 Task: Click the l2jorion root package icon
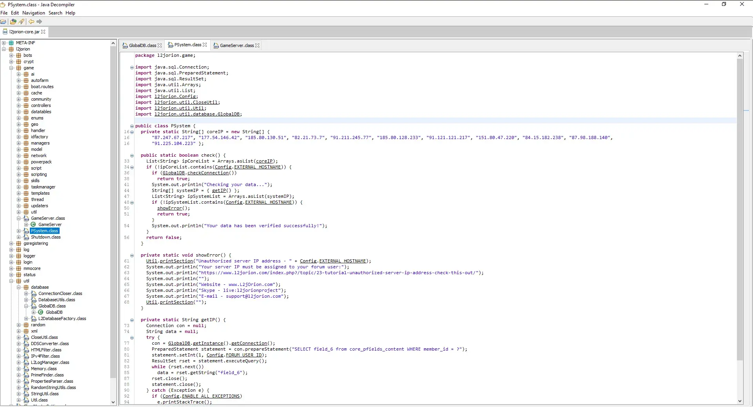point(11,49)
